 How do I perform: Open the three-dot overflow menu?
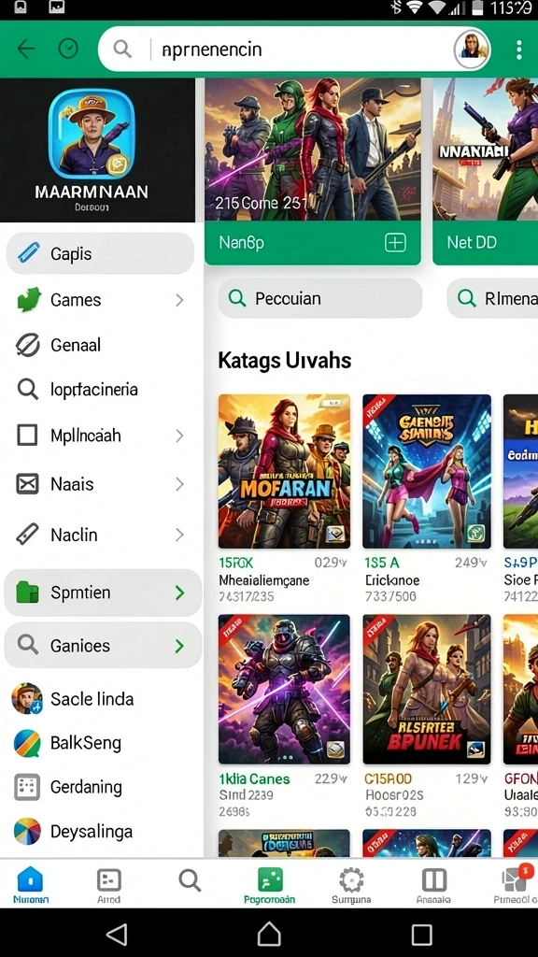tap(518, 50)
